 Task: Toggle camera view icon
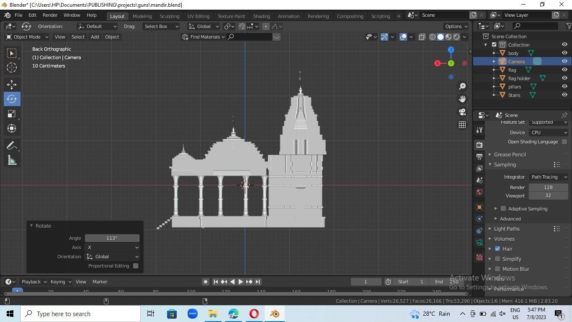point(462,112)
